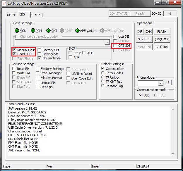Click the MCU green file selector
Viewport: 183px width, 171px height.
(x=17, y=31)
